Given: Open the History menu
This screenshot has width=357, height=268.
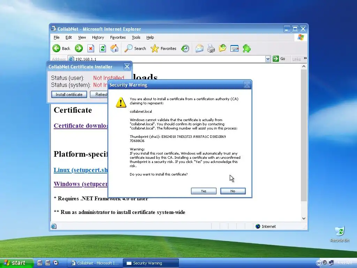Looking at the screenshot, I should [x=98, y=37].
